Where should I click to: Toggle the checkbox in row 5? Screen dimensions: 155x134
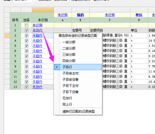point(26,46)
